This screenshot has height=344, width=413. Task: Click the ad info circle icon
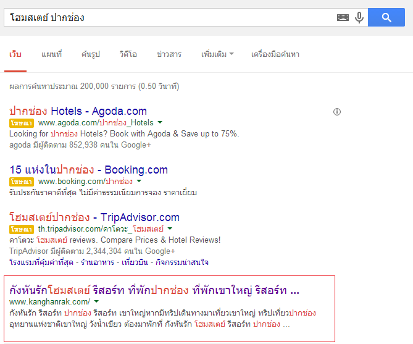(x=337, y=112)
